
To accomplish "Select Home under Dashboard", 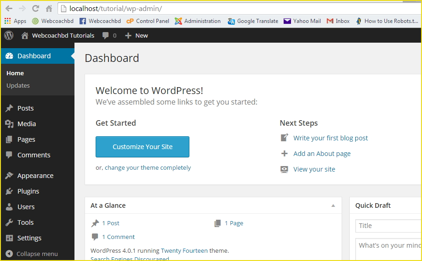I will pyautogui.click(x=15, y=73).
